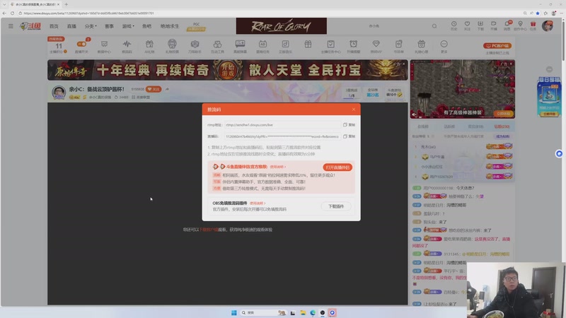
Task: Open 赛事 in Douyu navigation
Action: click(109, 26)
